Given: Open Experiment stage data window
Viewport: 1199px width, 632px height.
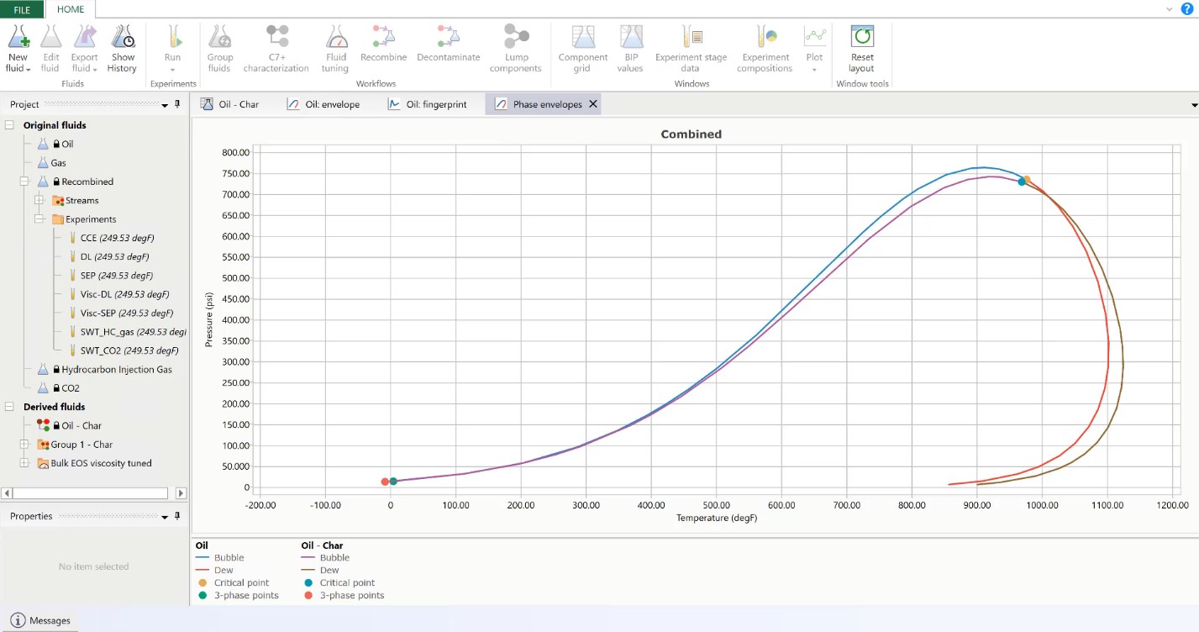Looking at the screenshot, I should [691, 50].
